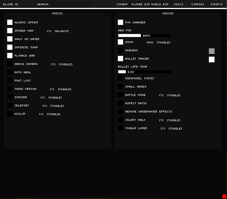The height and width of the screenshot is (199, 227).
Task: Toggle Flyhack Bar checkbox
Action: tap(10, 56)
